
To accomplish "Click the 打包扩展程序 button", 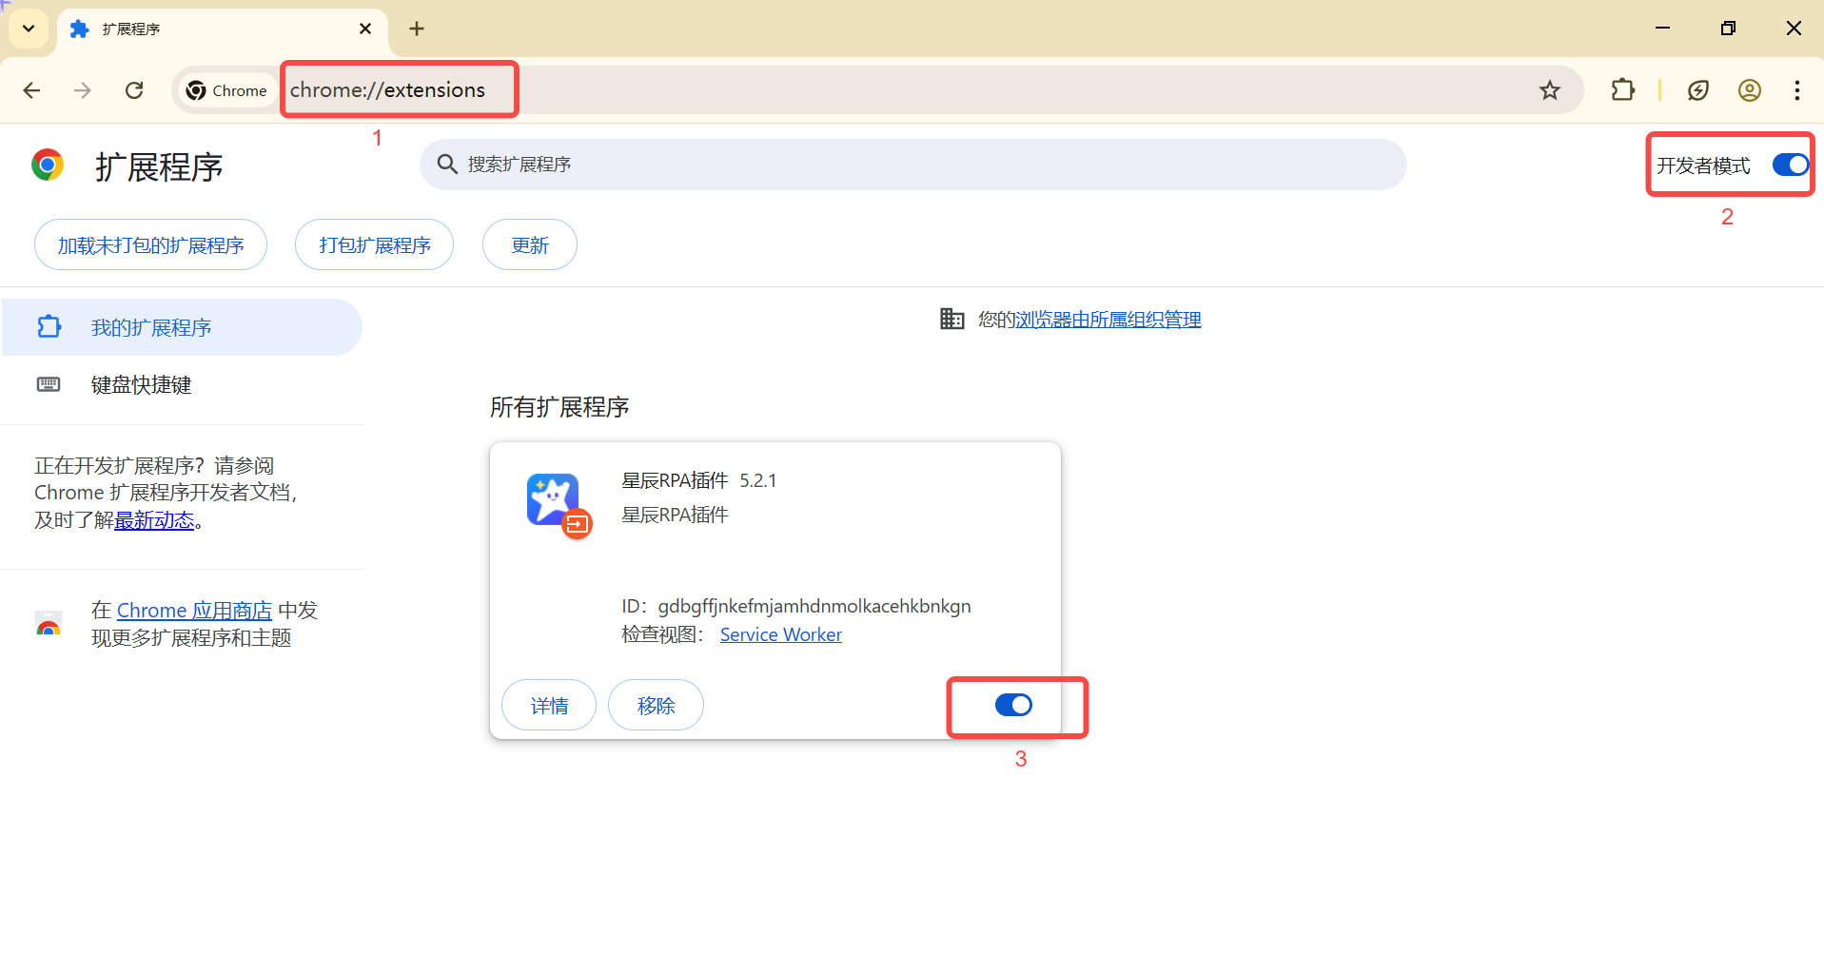I will tap(374, 245).
